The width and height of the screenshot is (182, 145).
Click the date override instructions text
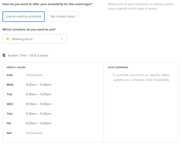141,77
